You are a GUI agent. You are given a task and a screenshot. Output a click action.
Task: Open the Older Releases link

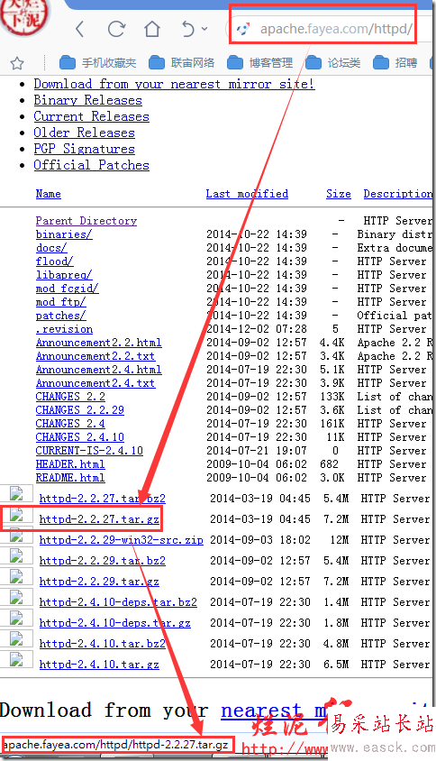click(x=84, y=133)
